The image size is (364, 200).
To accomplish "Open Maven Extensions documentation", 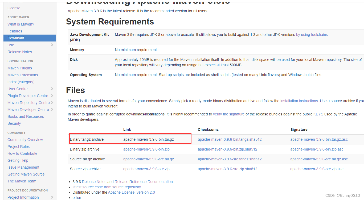I will click(x=23, y=75).
